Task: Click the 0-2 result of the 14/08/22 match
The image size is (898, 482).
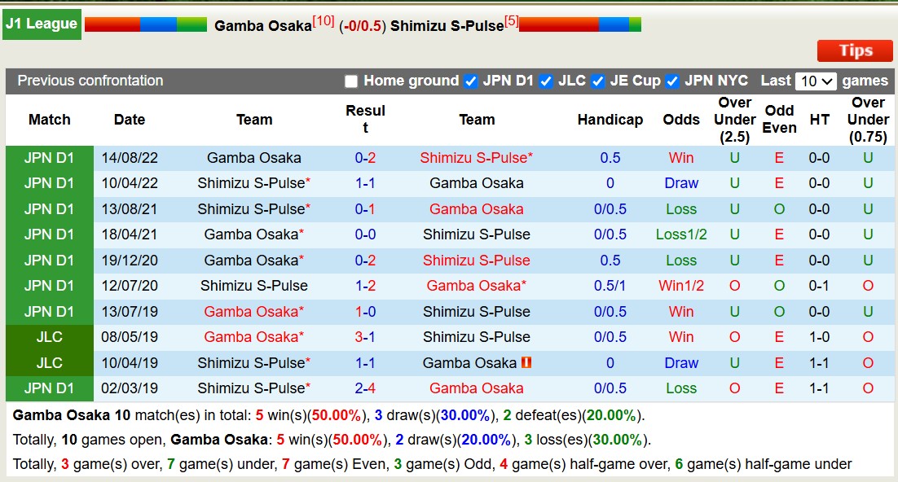Action: pos(365,158)
